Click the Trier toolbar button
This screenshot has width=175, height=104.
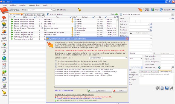click(x=155, y=10)
